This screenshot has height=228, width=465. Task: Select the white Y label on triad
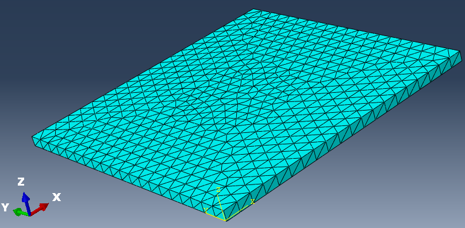pyautogui.click(x=5, y=207)
